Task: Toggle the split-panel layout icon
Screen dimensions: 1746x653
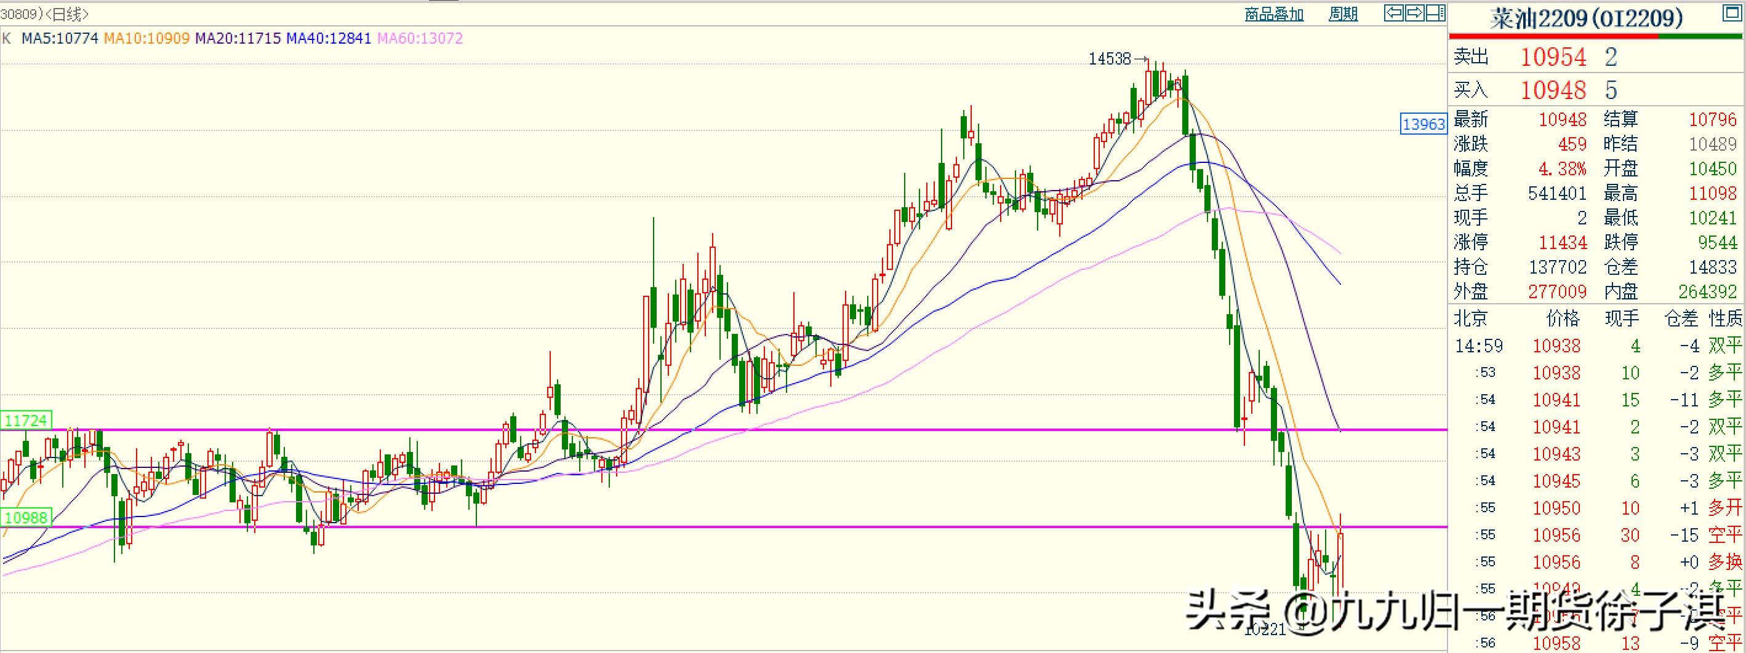Action: 1435,12
